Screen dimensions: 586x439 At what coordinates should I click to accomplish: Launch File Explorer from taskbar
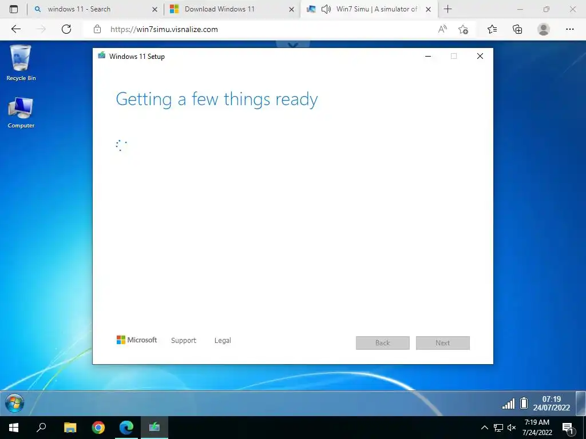click(x=70, y=428)
